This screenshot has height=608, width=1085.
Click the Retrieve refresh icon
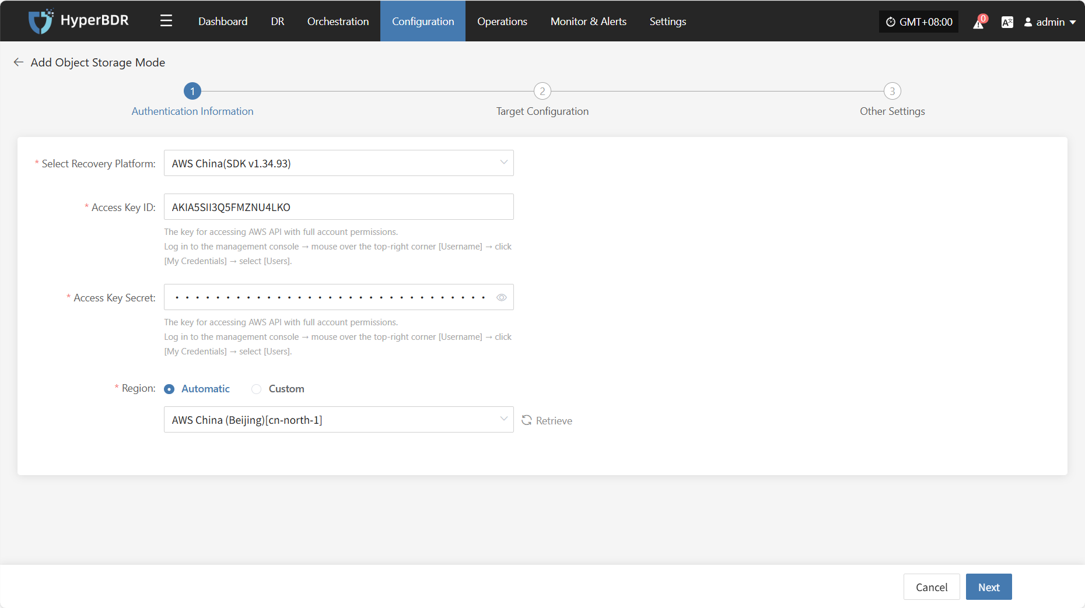(527, 420)
